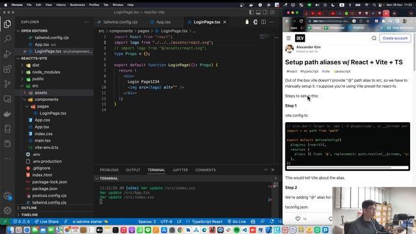Collapse the src folder
The height and width of the screenshot is (234, 416).
(35, 86)
